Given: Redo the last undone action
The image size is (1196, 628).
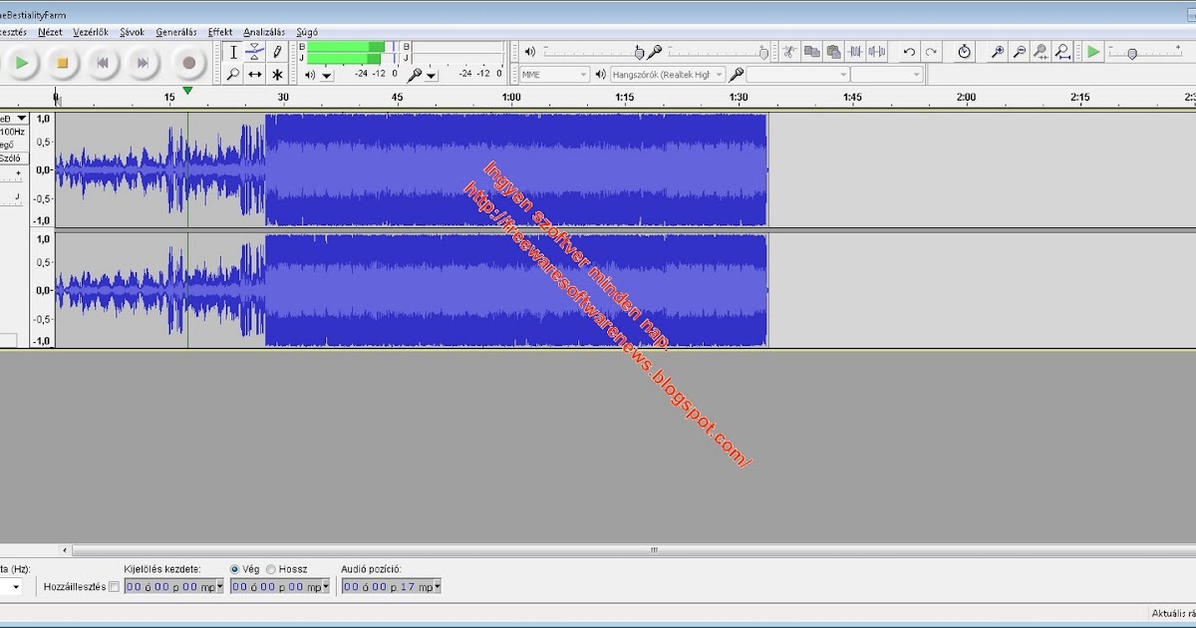Looking at the screenshot, I should [x=931, y=52].
